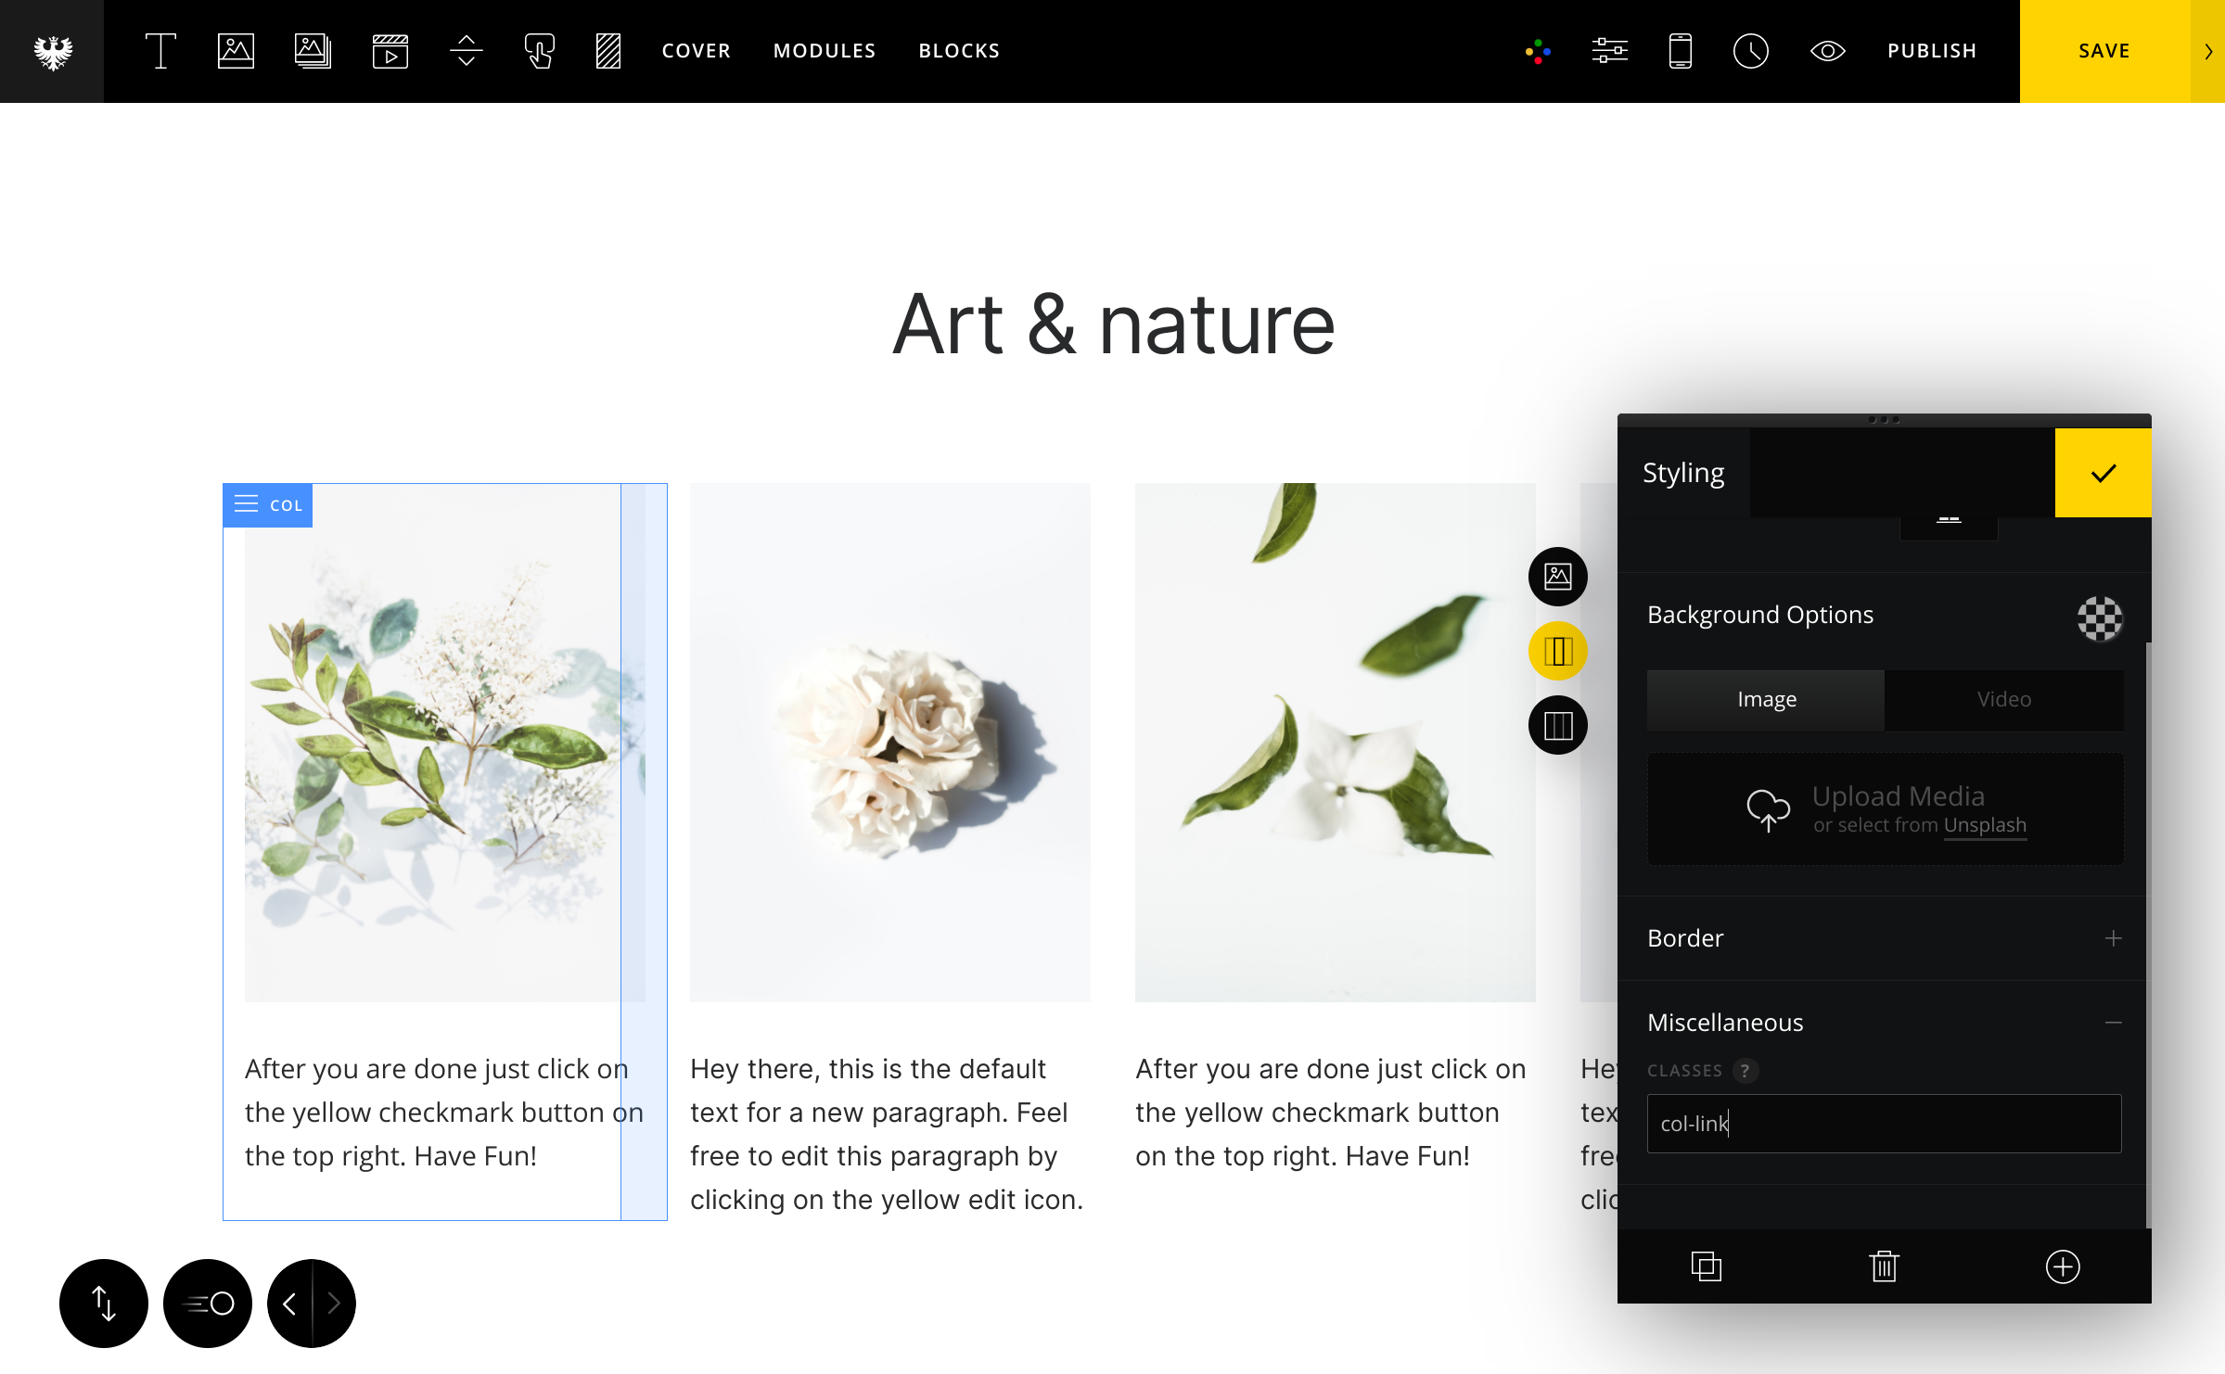The height and width of the screenshot is (1374, 2225).
Task: Collapse the Miscellaneous section
Action: click(2113, 1023)
